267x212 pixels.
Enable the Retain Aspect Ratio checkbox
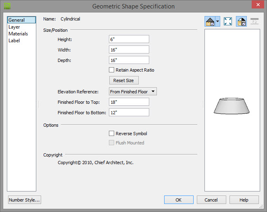click(x=112, y=70)
